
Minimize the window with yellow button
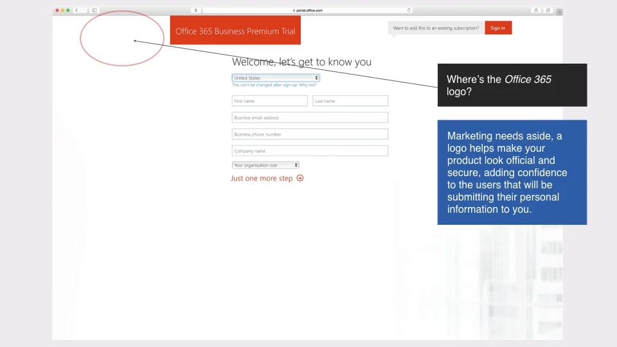[x=62, y=10]
